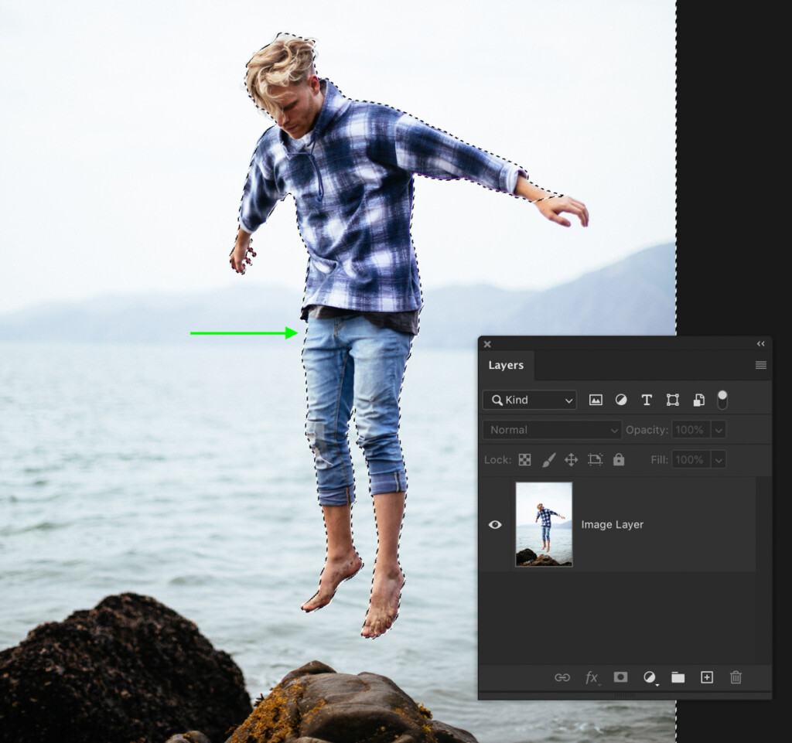This screenshot has width=792, height=743.
Task: Add a layer mask
Action: (x=620, y=677)
